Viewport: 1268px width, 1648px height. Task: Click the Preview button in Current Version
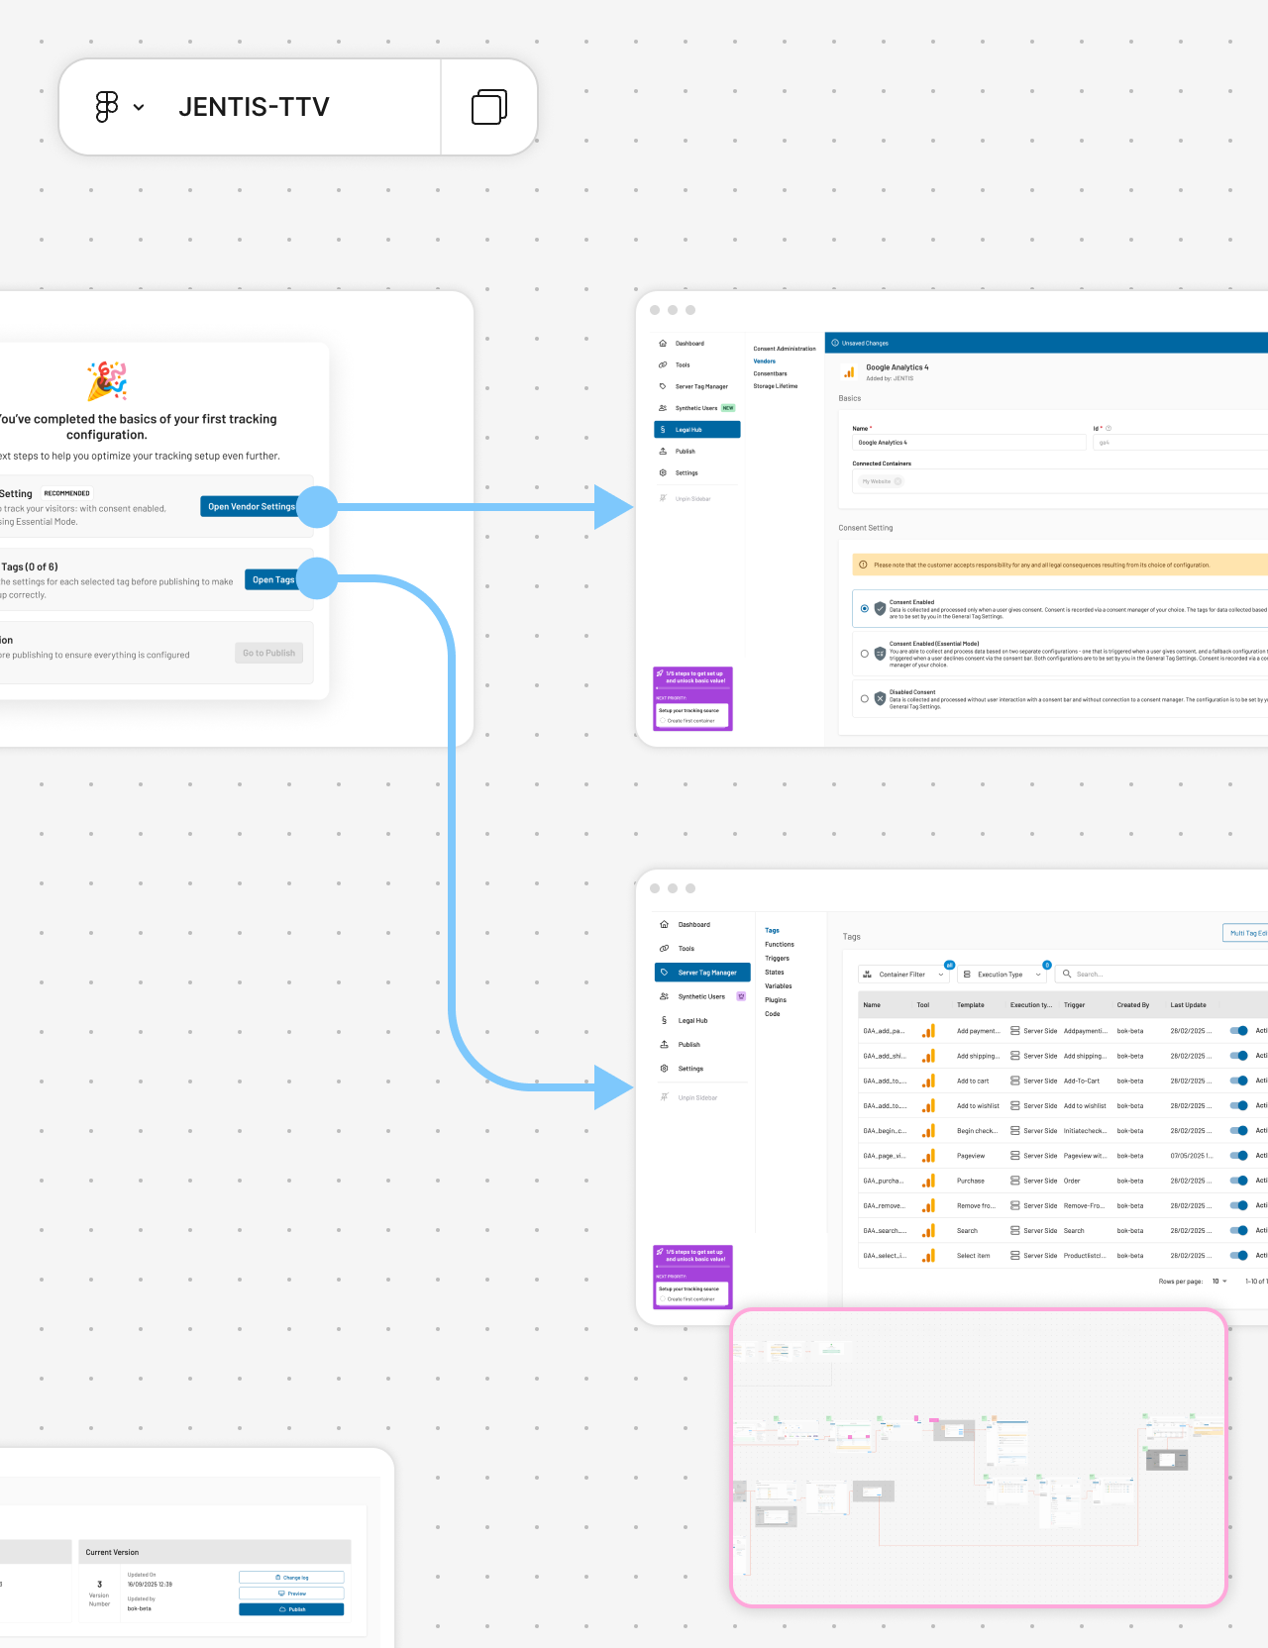click(291, 1594)
